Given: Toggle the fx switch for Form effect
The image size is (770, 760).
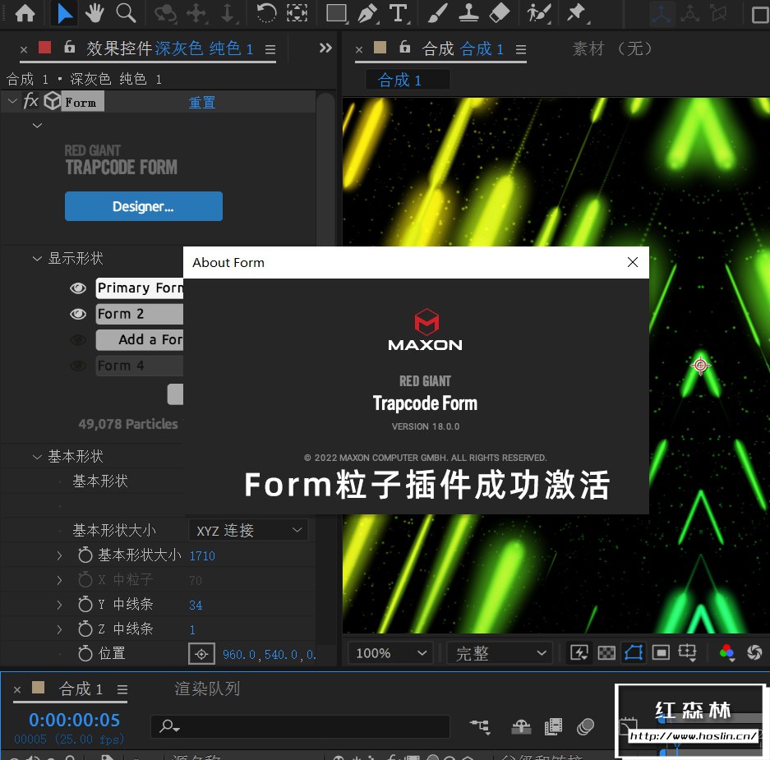Looking at the screenshot, I should coord(30,101).
